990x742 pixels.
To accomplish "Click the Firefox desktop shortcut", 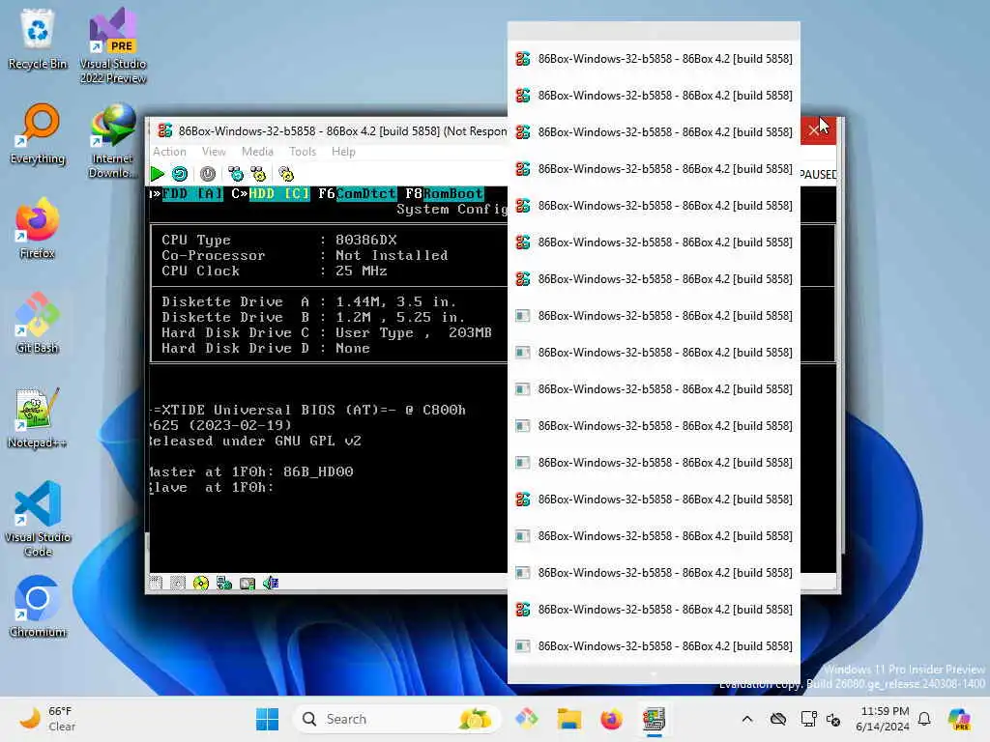I will point(38,229).
